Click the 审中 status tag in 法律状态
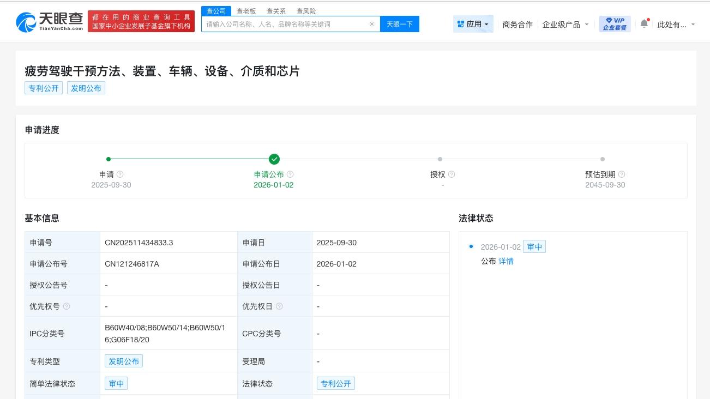Viewport: 710px width, 399px height. 534,246
